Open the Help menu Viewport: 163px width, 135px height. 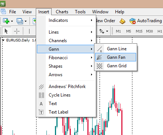119,12
